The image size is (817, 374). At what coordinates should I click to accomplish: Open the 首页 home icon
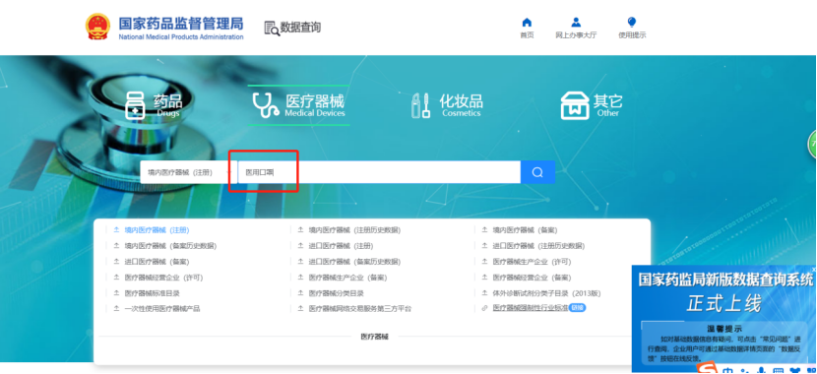pyautogui.click(x=527, y=23)
